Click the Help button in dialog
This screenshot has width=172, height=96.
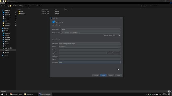click(x=119, y=75)
